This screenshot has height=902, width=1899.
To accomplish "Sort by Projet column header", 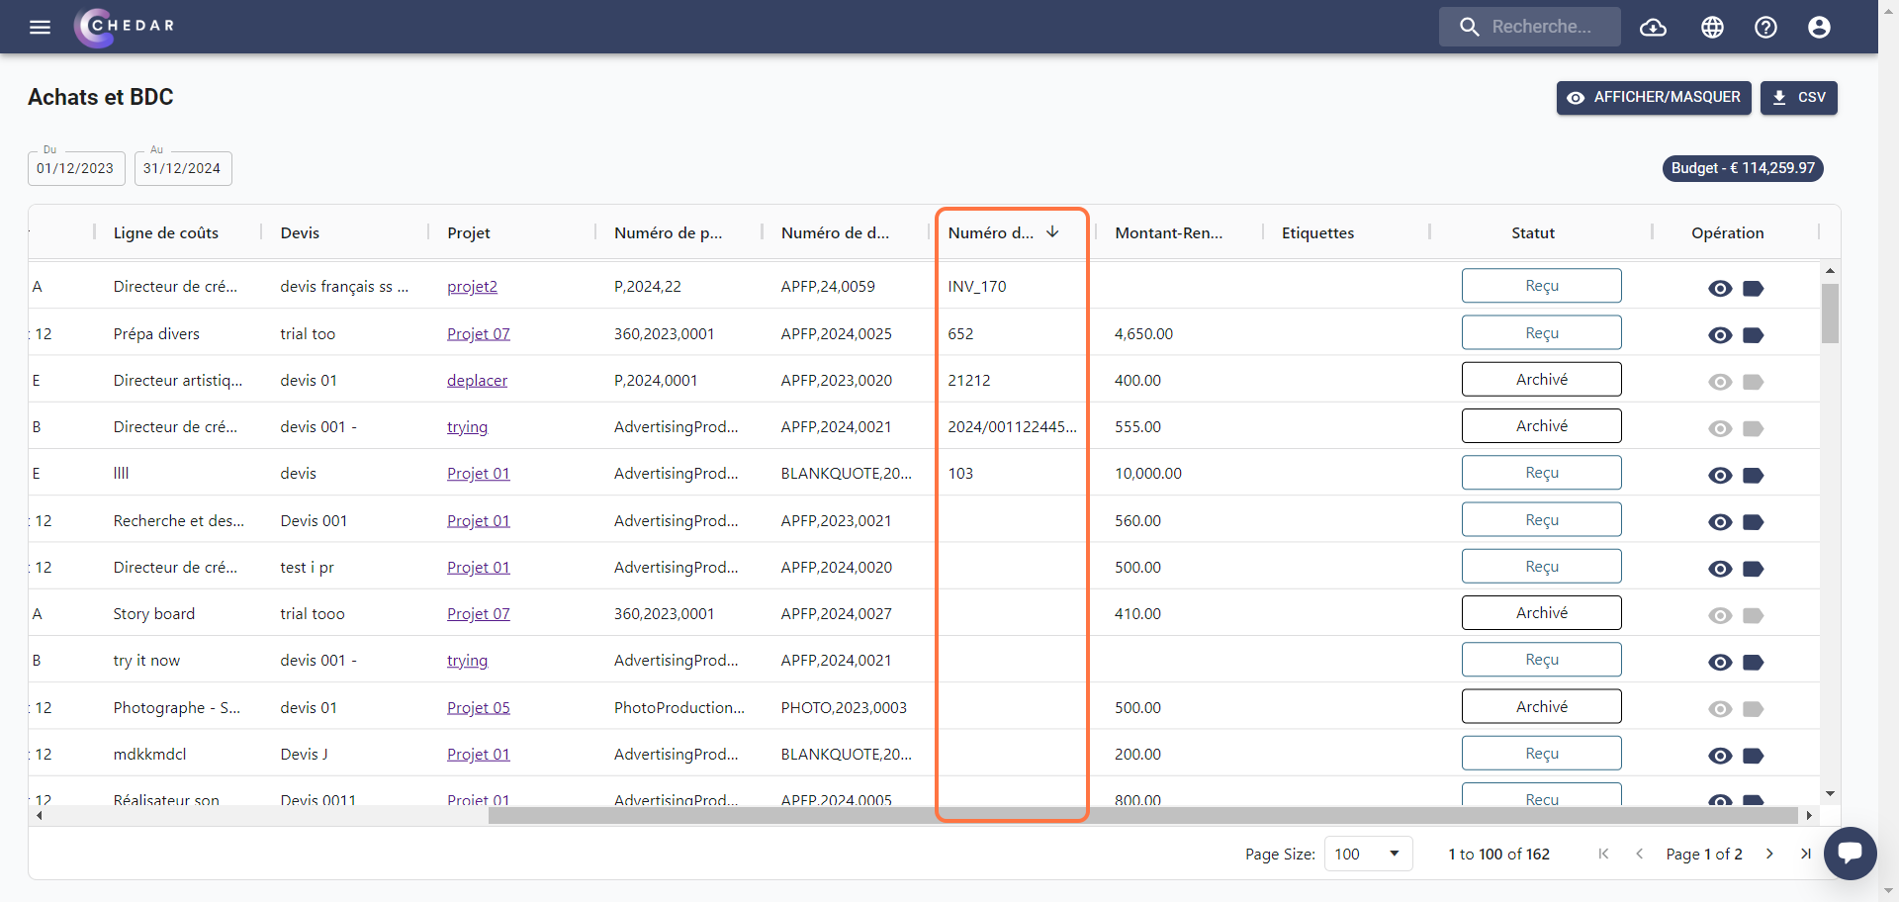I will tap(469, 233).
